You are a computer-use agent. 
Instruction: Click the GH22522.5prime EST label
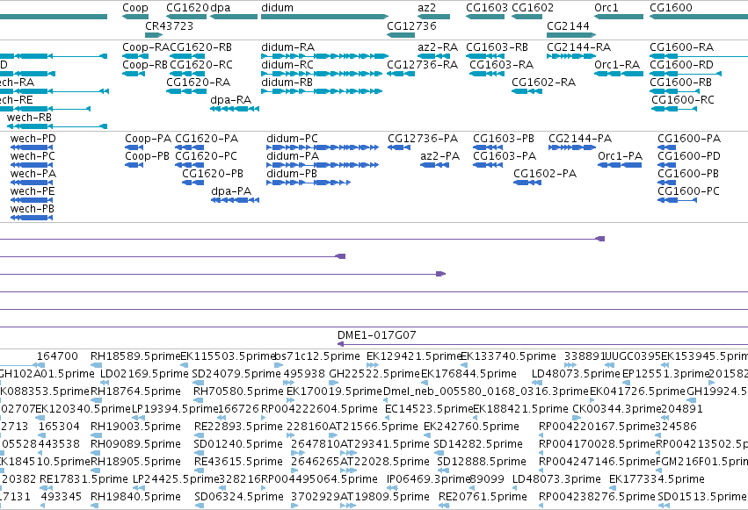pos(375,374)
